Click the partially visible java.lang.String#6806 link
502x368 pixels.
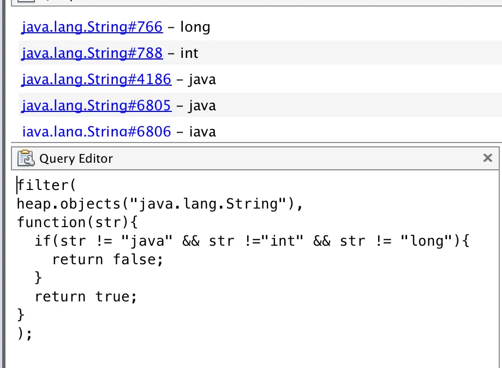point(96,131)
